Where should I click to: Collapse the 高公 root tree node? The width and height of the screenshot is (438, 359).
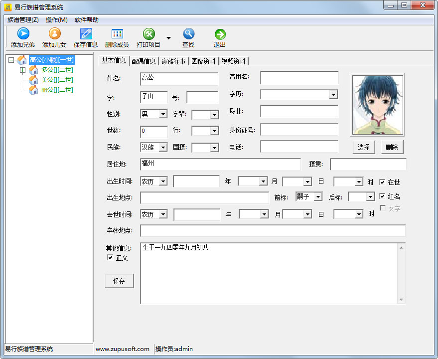[11, 60]
